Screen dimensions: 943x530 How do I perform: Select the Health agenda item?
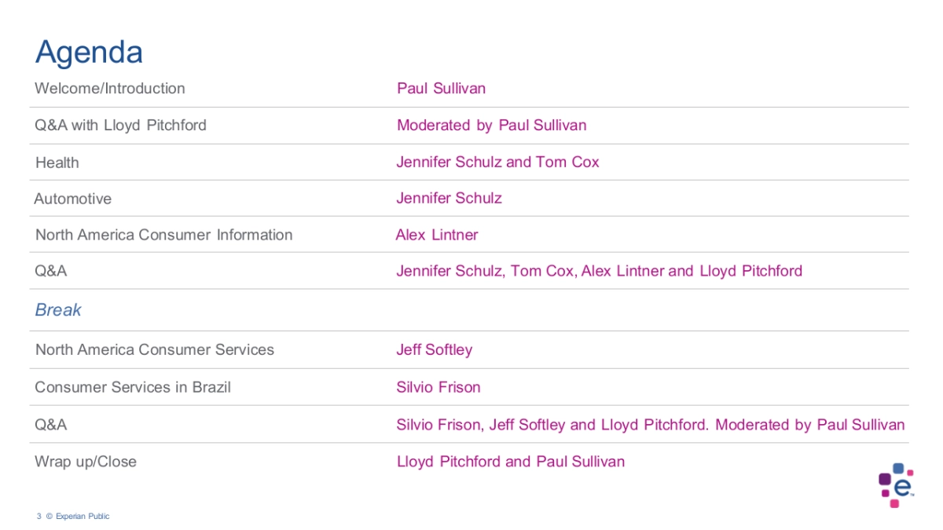point(57,163)
